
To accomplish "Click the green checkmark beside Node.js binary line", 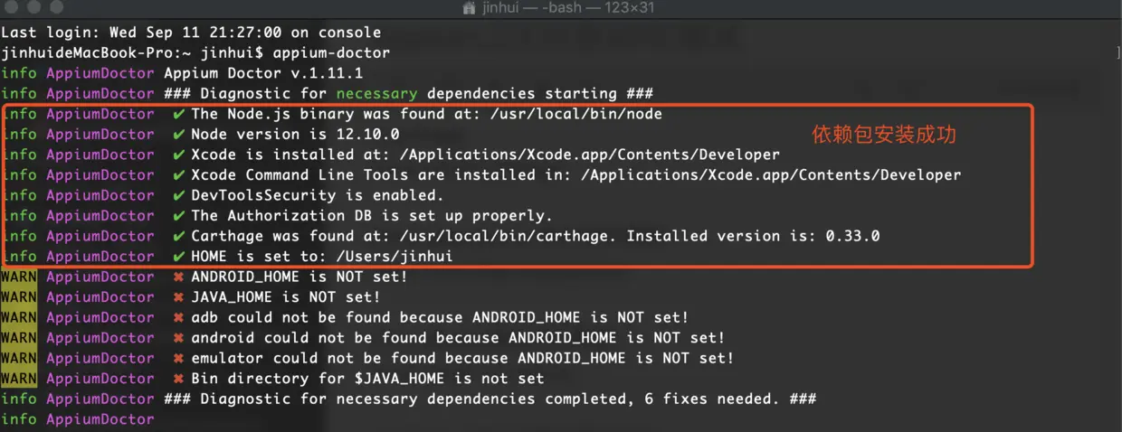I will [x=178, y=114].
